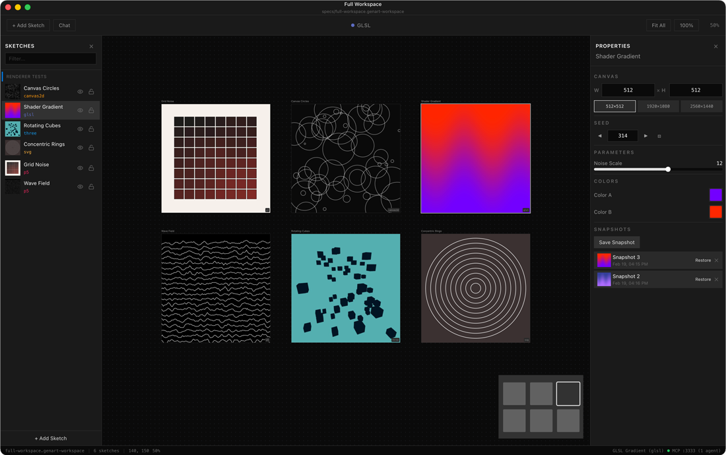Click the next seed arrow

[x=645, y=135]
